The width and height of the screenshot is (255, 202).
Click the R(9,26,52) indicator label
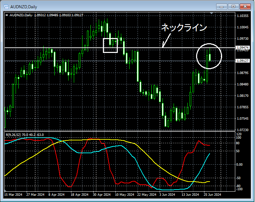25,135
